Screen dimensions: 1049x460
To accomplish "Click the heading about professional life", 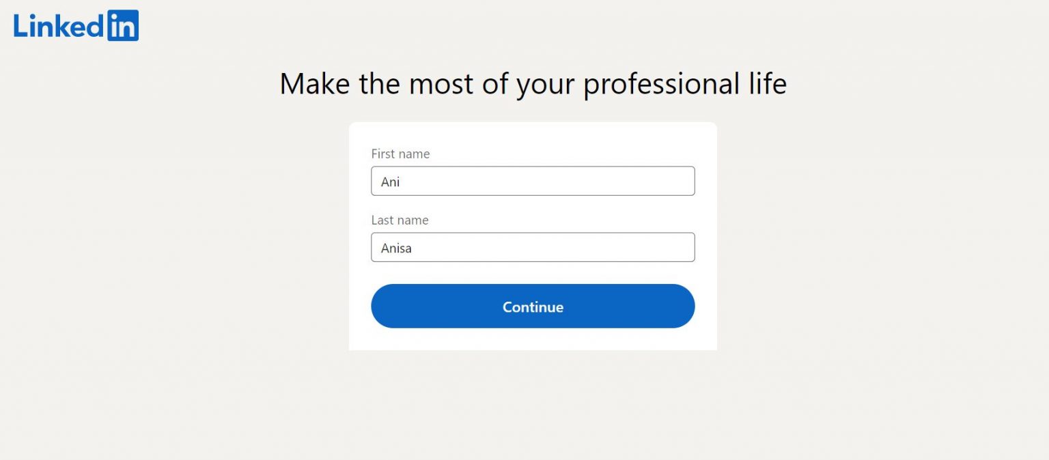I will 533,83.
